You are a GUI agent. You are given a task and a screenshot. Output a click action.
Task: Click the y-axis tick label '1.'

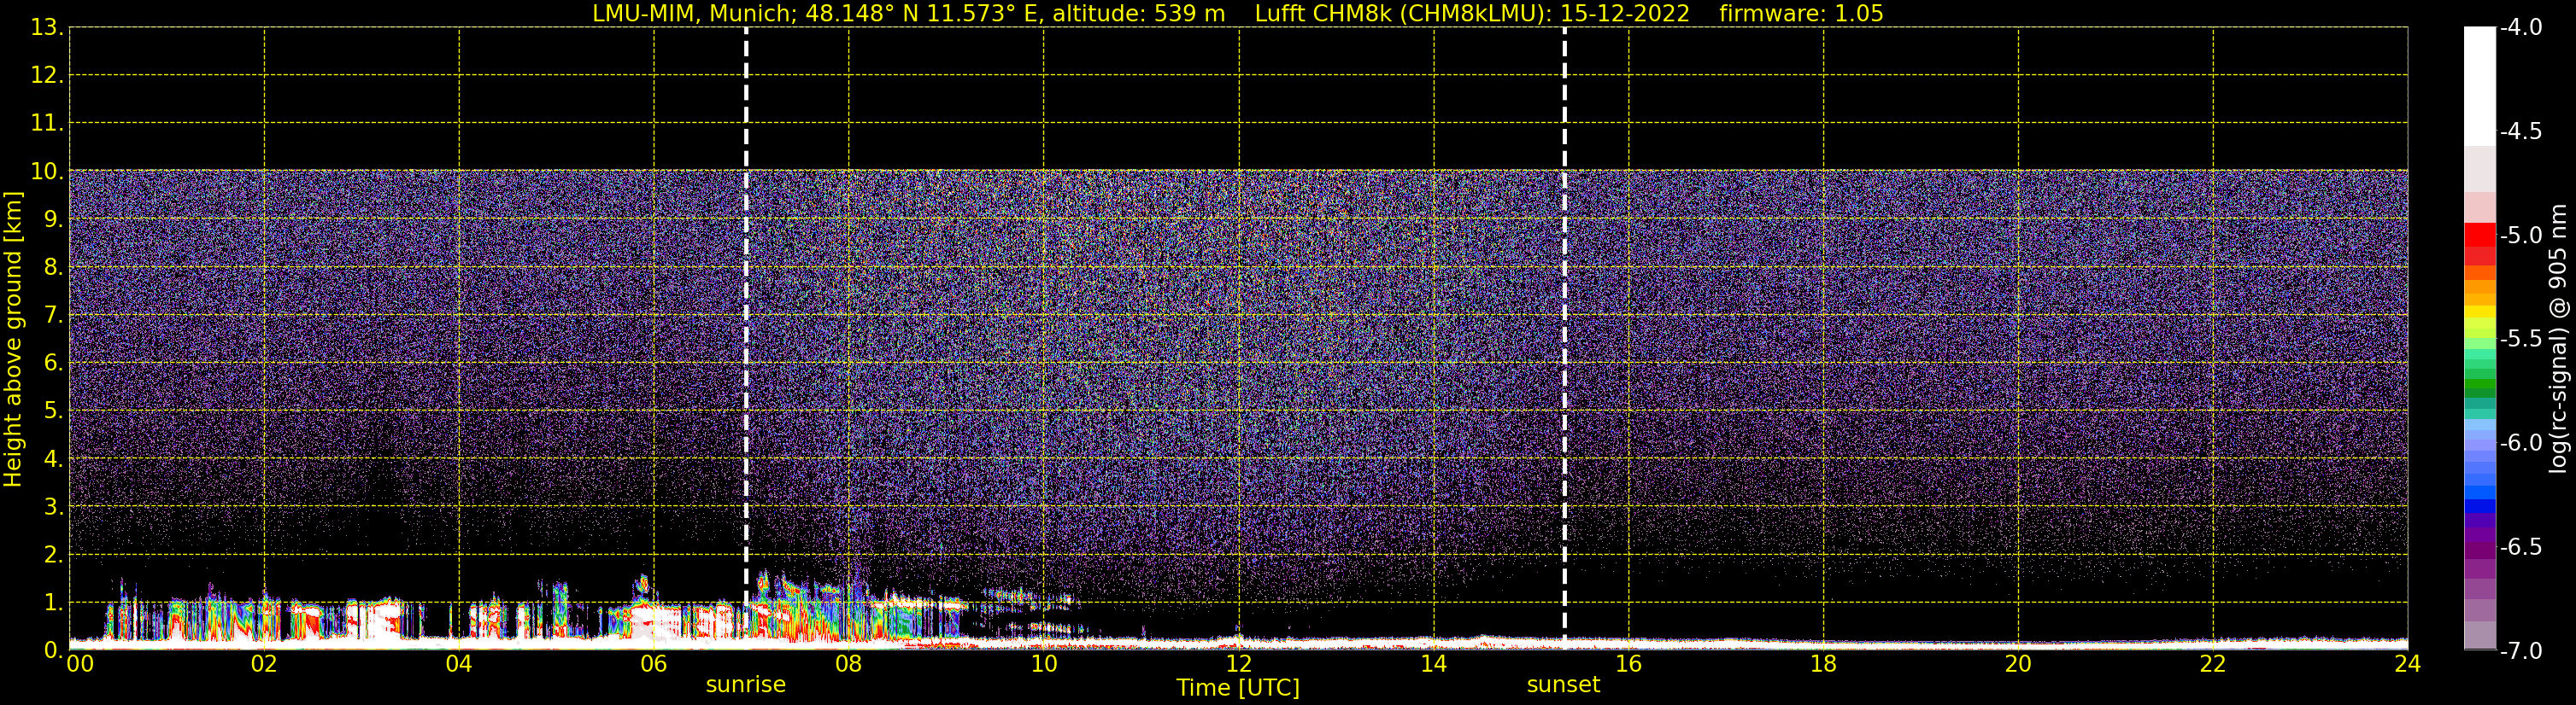53,602
